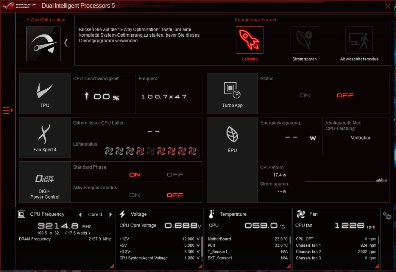Switch Standard Phase to OFF
396x272 pixels.
(175, 175)
